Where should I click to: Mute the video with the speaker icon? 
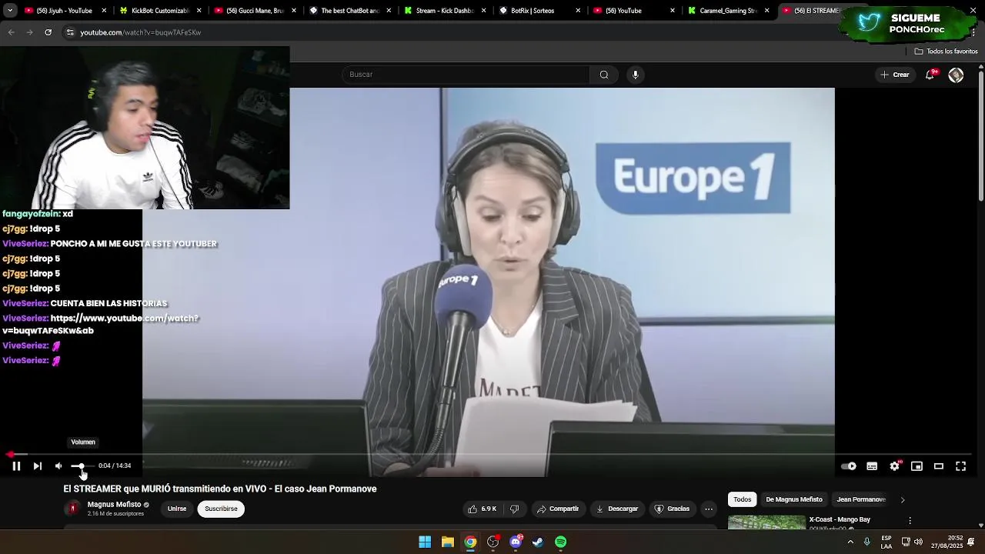58,466
